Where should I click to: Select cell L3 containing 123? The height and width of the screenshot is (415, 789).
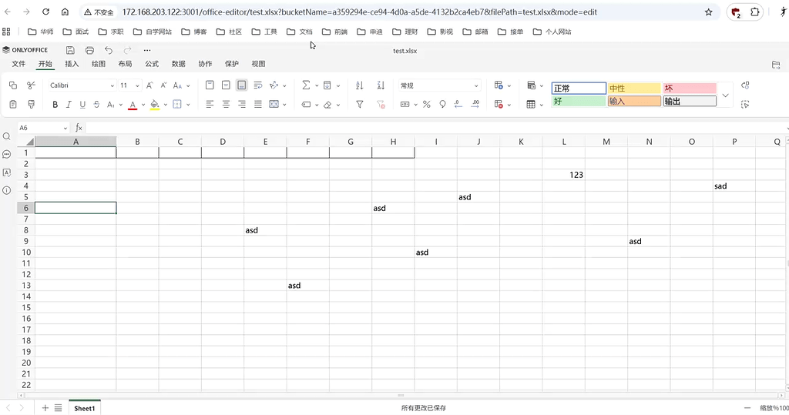(563, 175)
